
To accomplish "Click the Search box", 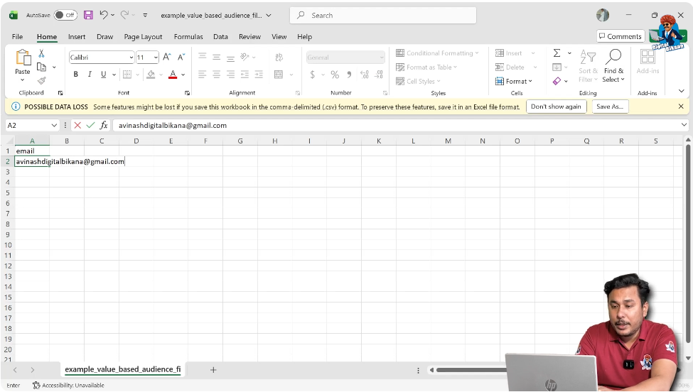I will 383,15.
